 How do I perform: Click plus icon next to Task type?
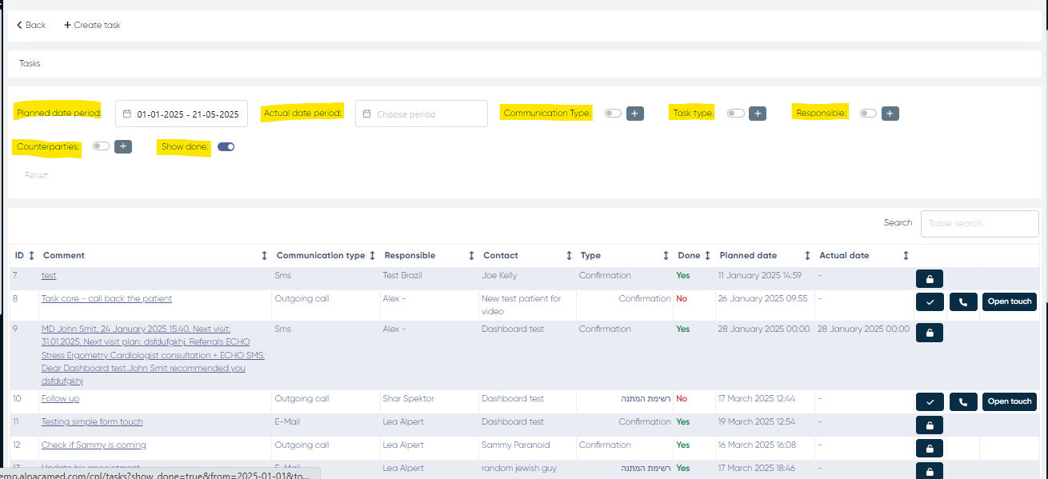[757, 114]
